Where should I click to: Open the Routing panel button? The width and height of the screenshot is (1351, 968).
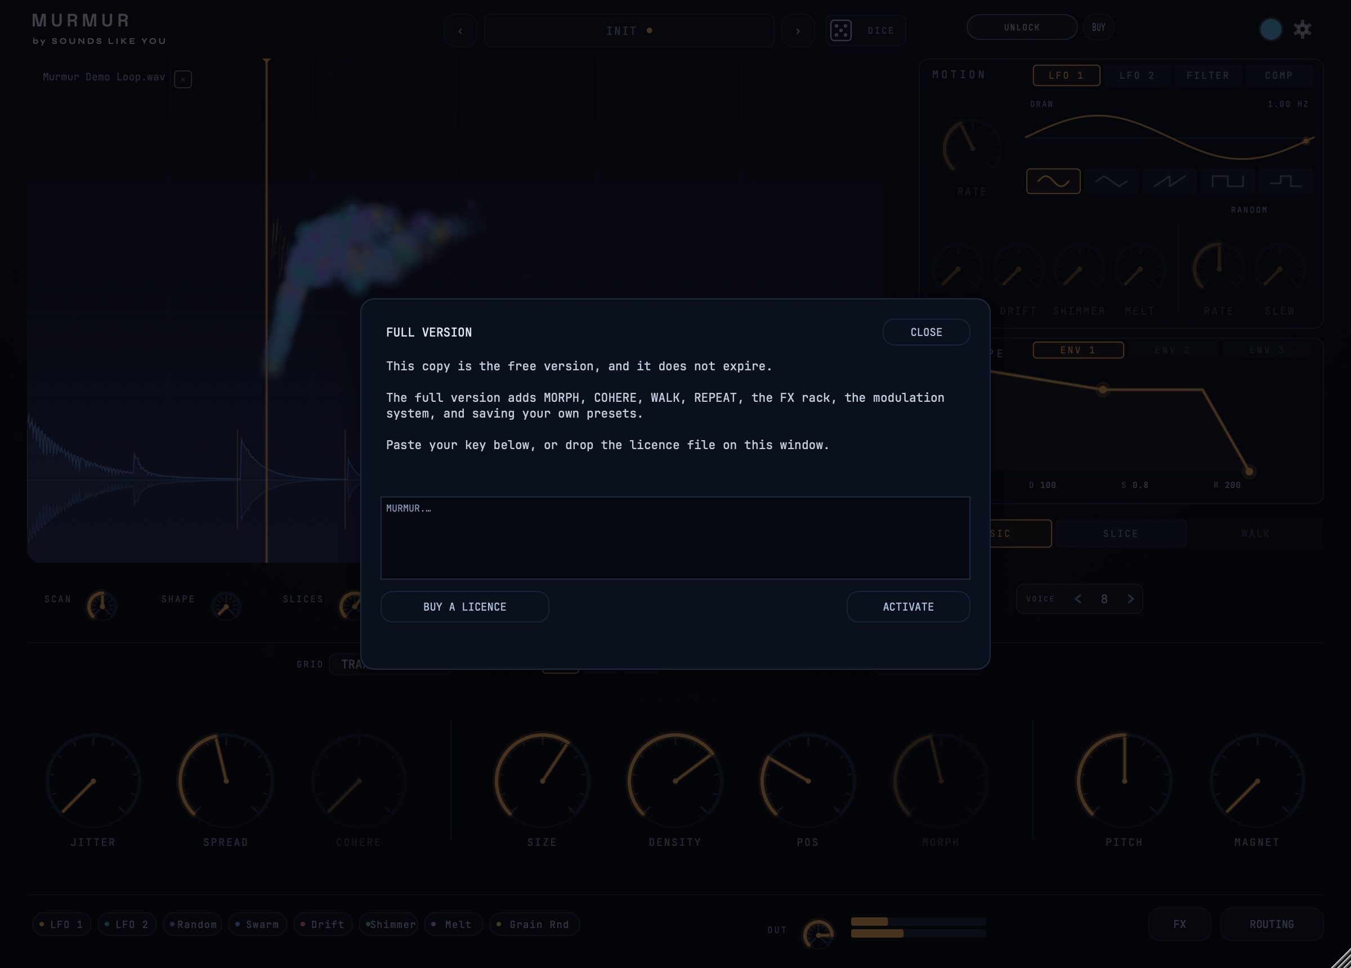tap(1272, 925)
